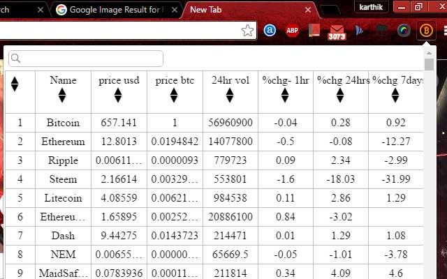This screenshot has height=279, width=447.
Task: Click the popup's scroll up arrow
Action: (429, 53)
